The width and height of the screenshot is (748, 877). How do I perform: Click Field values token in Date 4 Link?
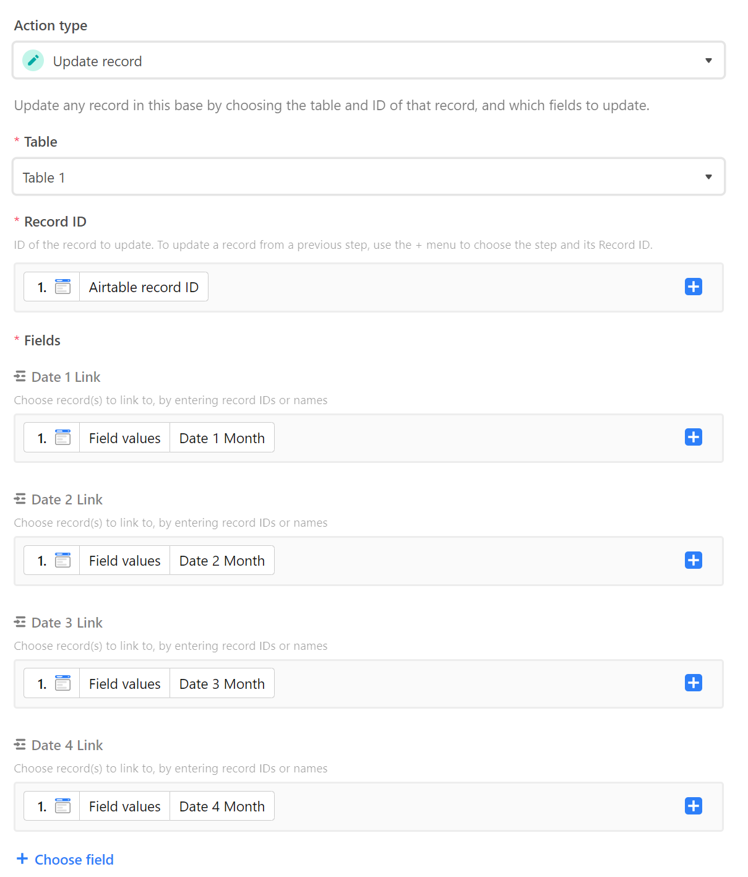coord(125,806)
